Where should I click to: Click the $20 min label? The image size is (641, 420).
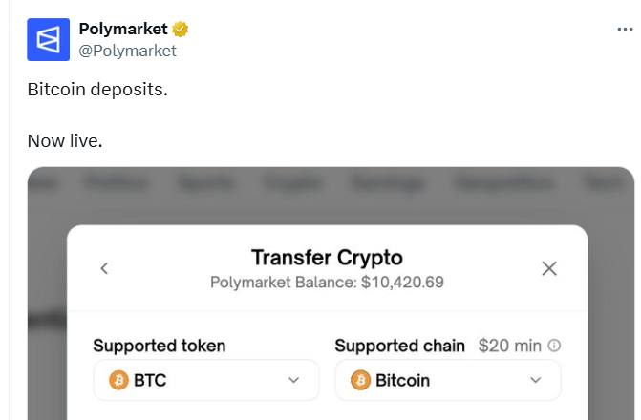click(509, 346)
